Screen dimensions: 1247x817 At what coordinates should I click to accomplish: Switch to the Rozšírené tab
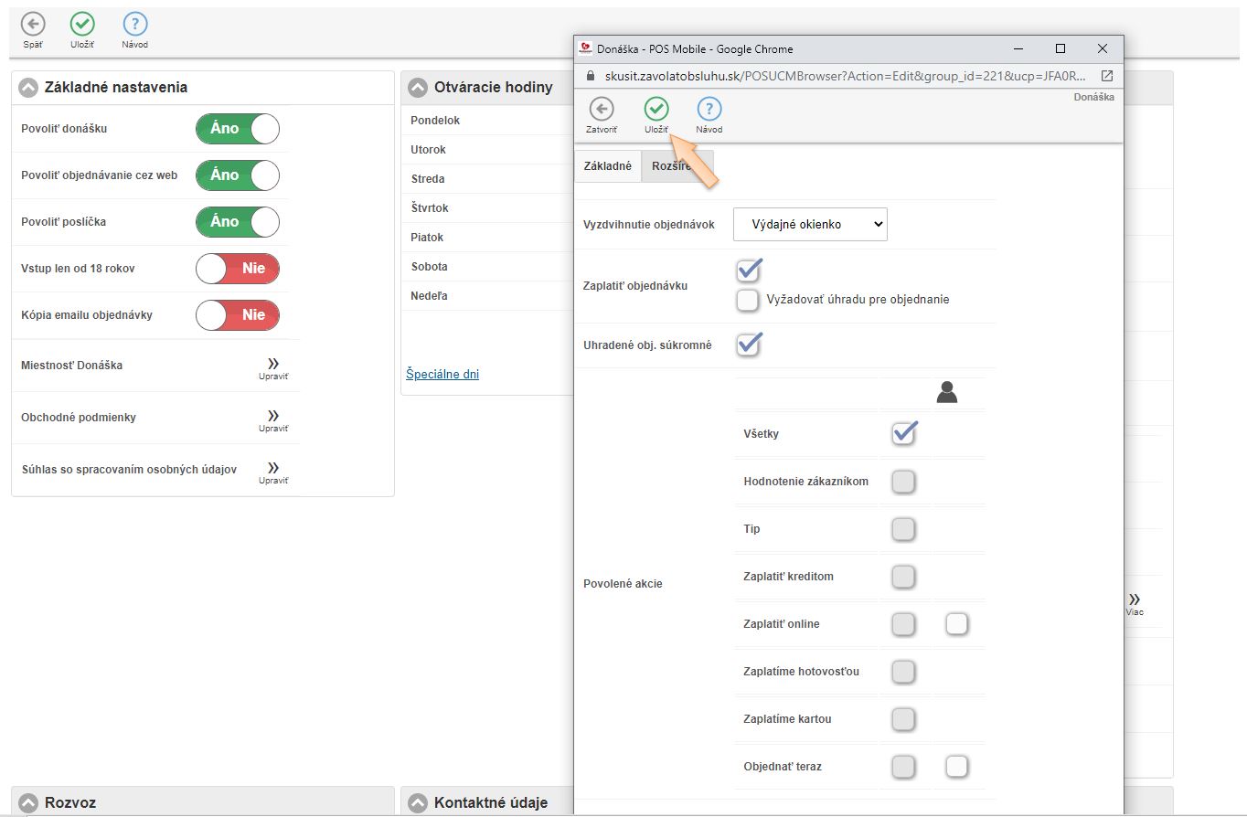(675, 166)
